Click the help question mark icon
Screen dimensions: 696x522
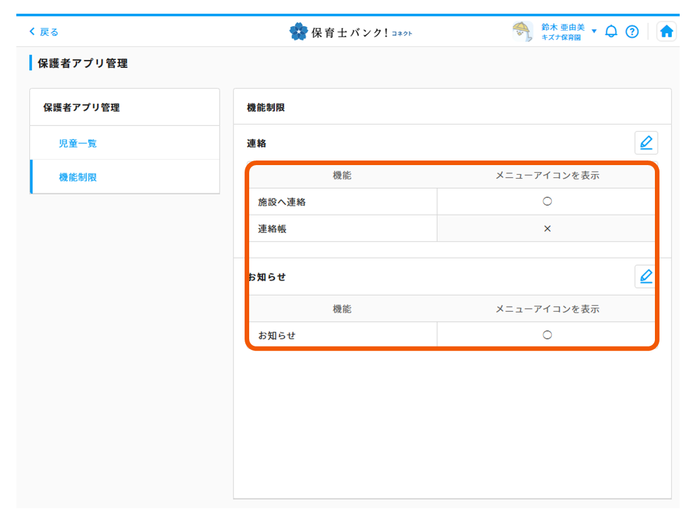631,31
